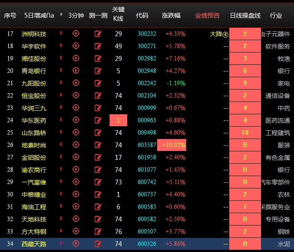Open 3-minute play icon for 九阳股份

[x=76, y=83]
